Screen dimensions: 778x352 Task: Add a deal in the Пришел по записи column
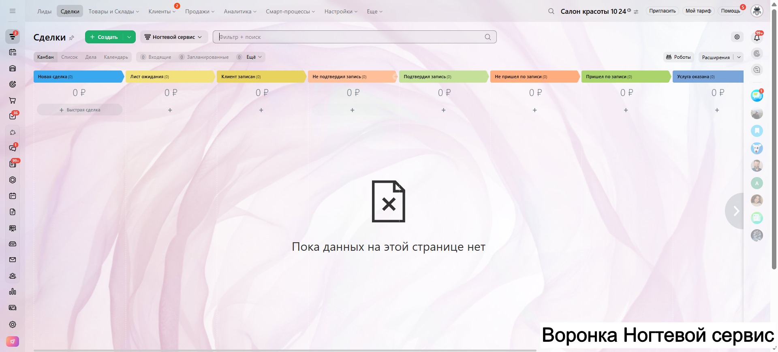626,110
